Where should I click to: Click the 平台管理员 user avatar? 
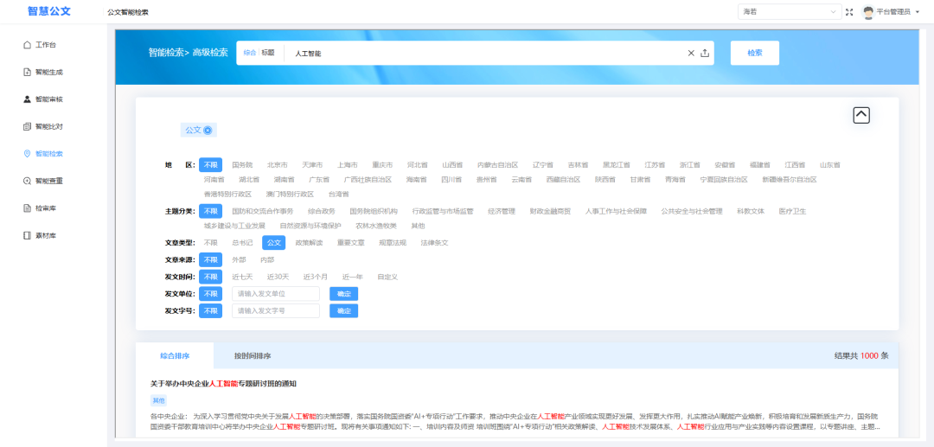pyautogui.click(x=868, y=12)
